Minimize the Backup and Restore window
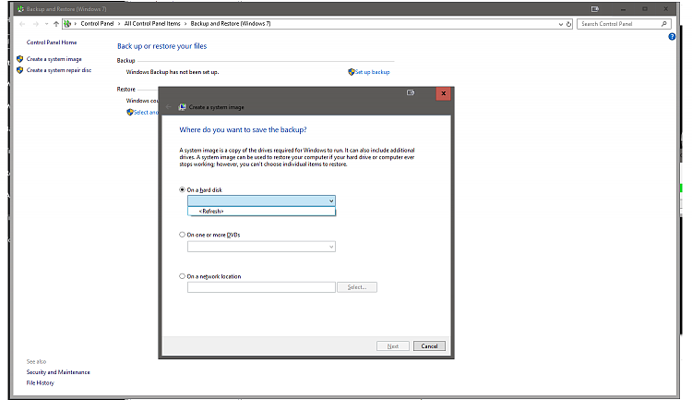 (x=623, y=9)
